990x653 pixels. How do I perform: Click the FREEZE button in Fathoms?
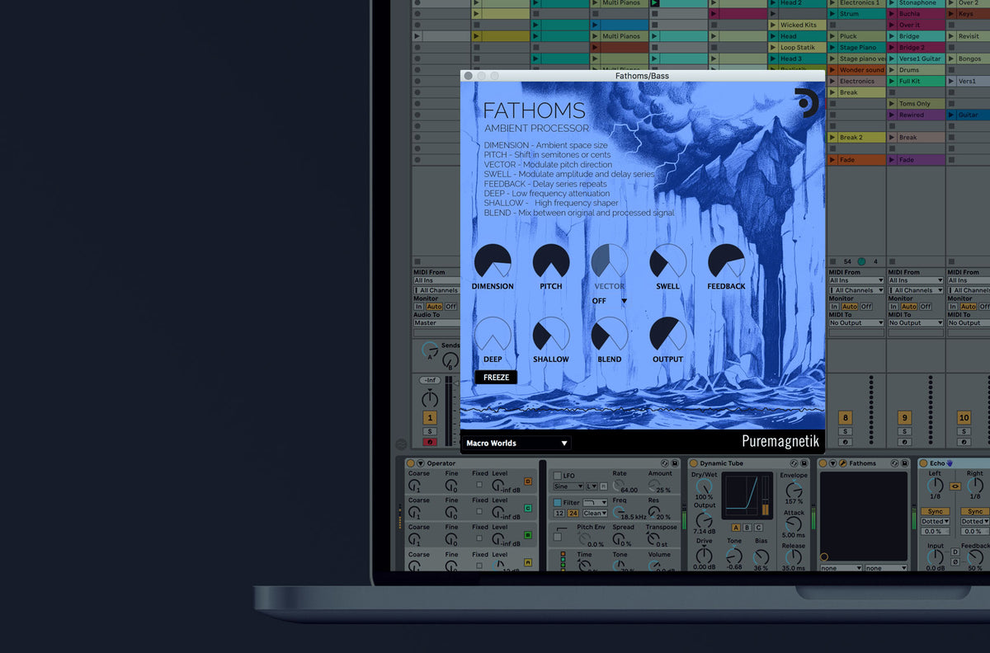point(496,377)
